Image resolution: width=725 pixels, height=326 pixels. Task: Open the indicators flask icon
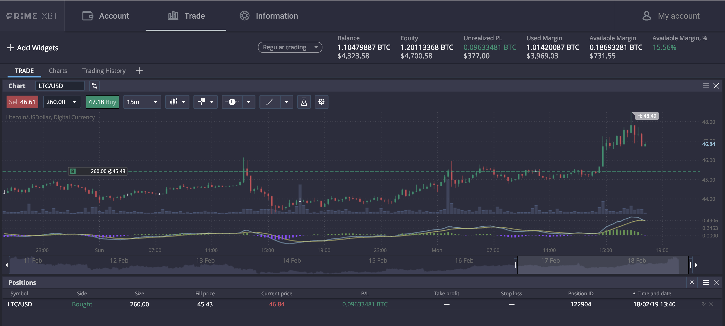pyautogui.click(x=304, y=102)
